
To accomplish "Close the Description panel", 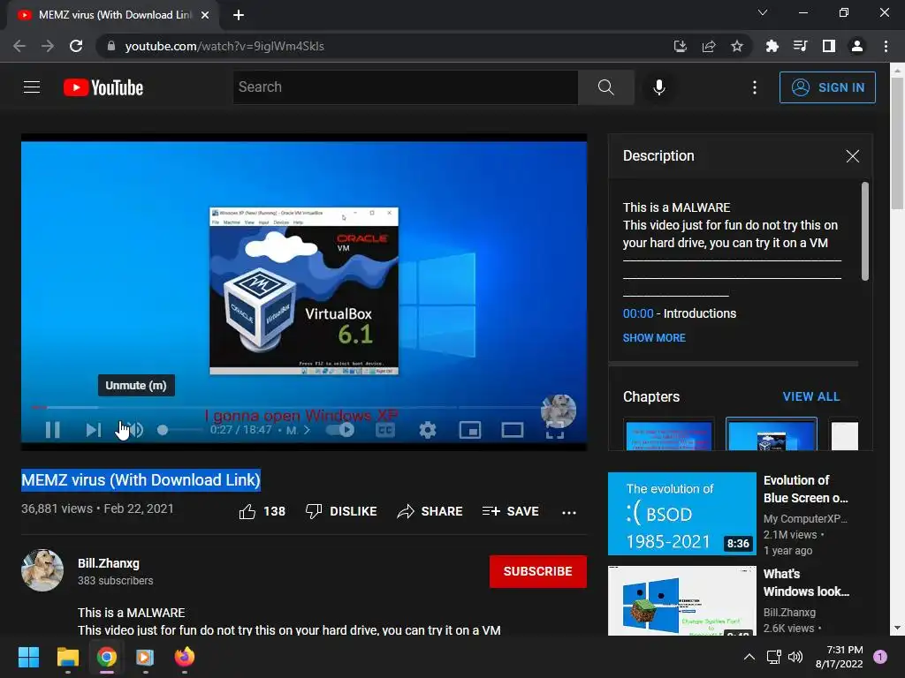I will click(853, 156).
